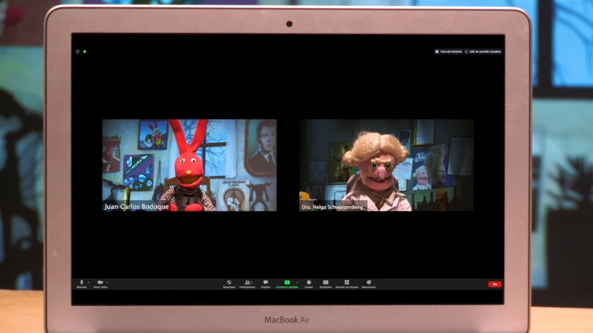Mute the microphone with Silenciar

(82, 283)
